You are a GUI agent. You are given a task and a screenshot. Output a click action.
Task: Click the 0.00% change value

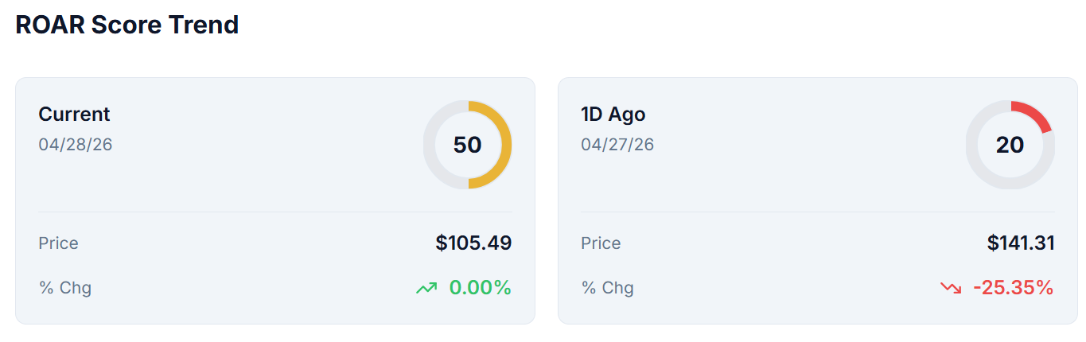tap(480, 288)
